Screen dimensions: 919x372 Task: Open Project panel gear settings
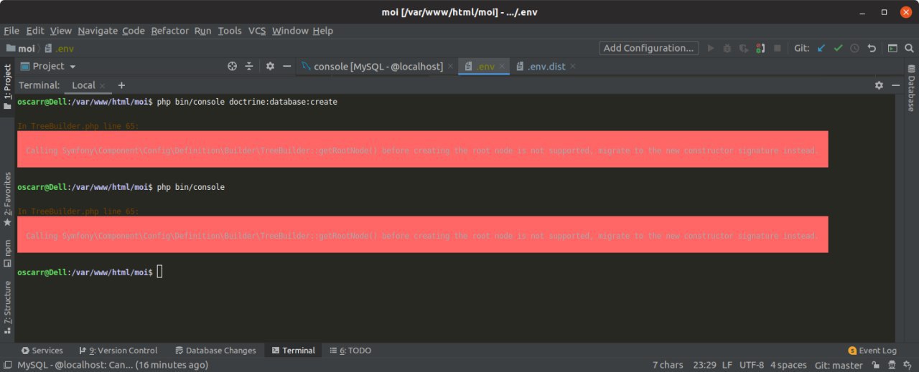point(270,66)
